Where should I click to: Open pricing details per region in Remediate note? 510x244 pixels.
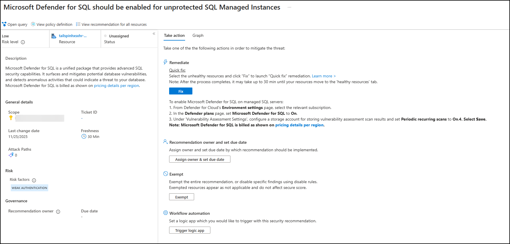[299, 125]
